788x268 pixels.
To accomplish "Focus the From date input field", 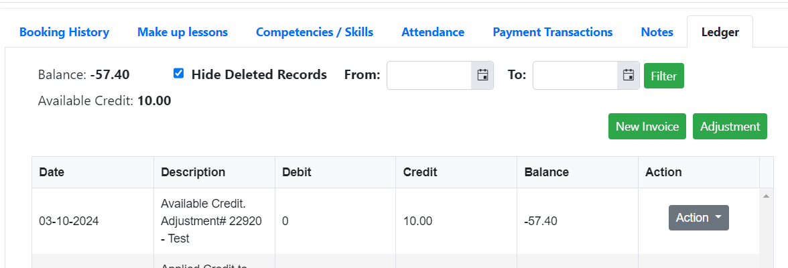I will 429,76.
